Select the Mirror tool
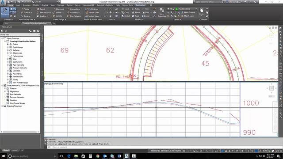This screenshot has height=159, width=283. (x=136, y=13)
